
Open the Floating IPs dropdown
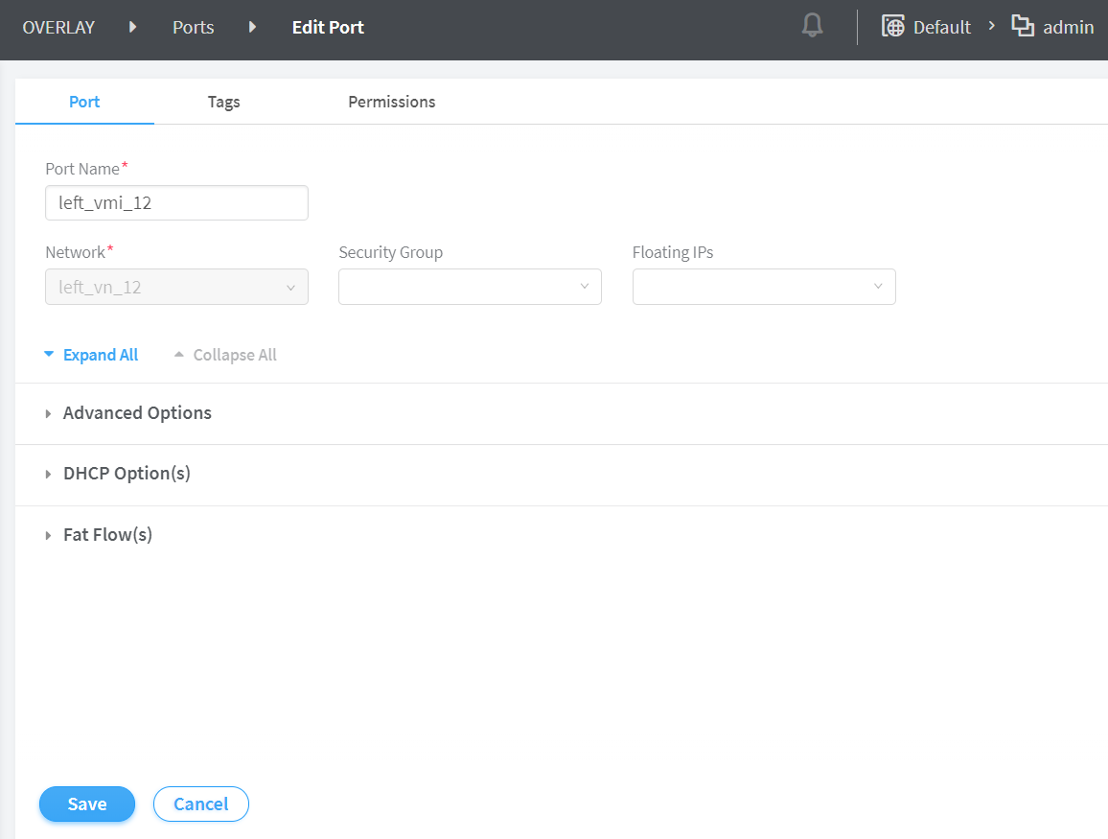pyautogui.click(x=764, y=287)
